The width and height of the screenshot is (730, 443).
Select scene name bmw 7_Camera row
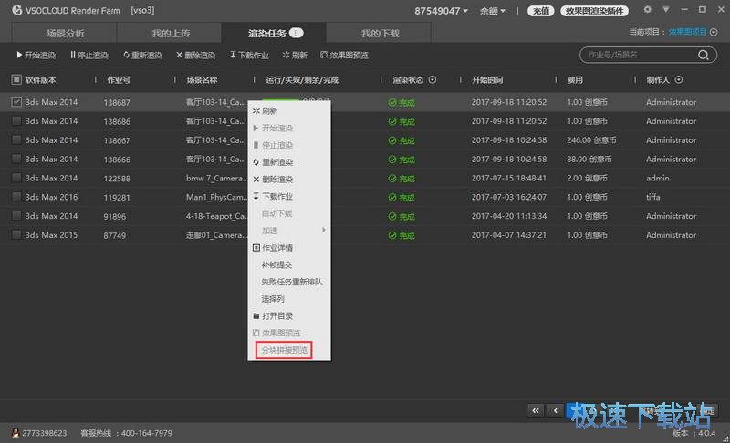(x=216, y=178)
